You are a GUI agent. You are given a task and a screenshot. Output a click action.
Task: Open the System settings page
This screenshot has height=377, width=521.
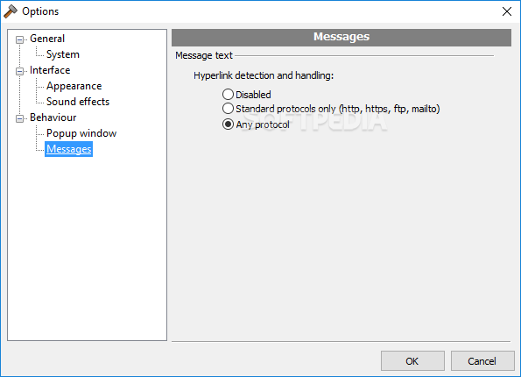(x=63, y=54)
